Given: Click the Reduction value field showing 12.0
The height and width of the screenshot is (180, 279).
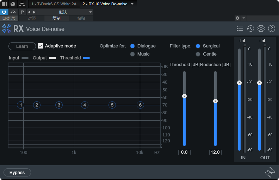Looking at the screenshot, I should tap(215, 152).
